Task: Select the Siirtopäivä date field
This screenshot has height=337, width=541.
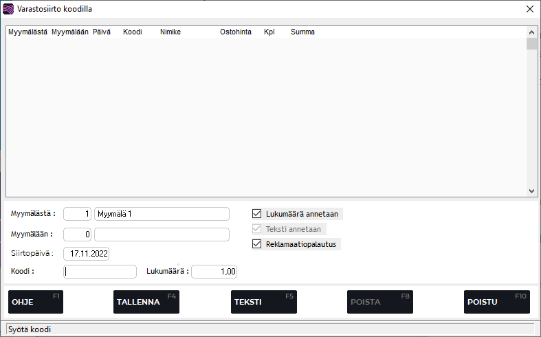Action: [86, 254]
